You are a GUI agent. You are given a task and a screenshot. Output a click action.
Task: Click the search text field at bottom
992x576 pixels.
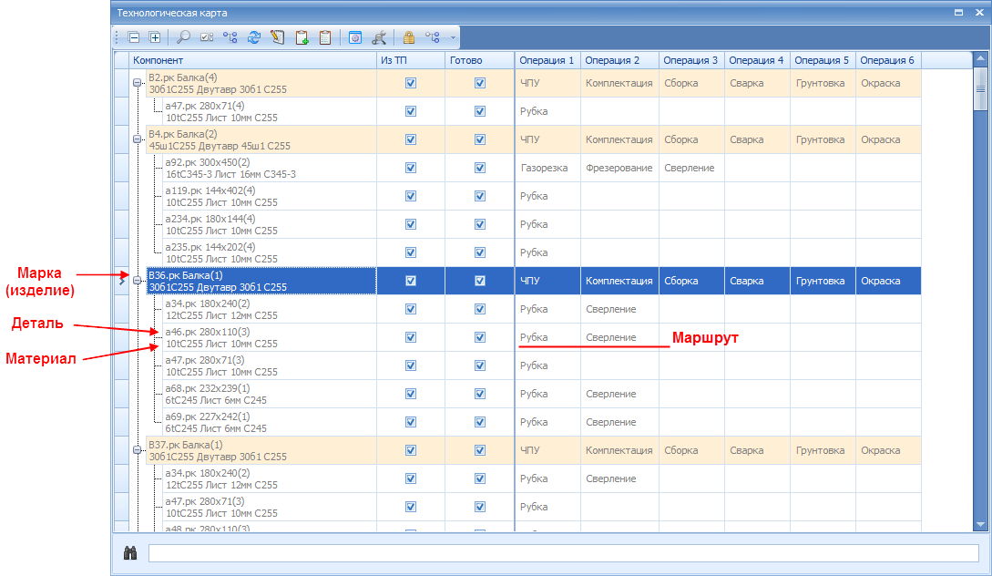pyautogui.click(x=564, y=552)
